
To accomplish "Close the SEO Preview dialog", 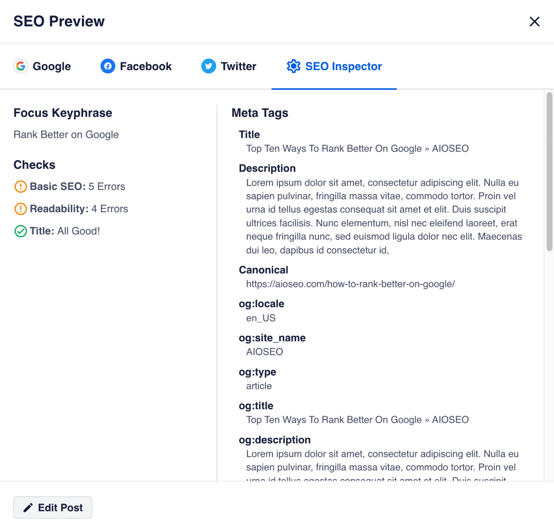I will [534, 21].
